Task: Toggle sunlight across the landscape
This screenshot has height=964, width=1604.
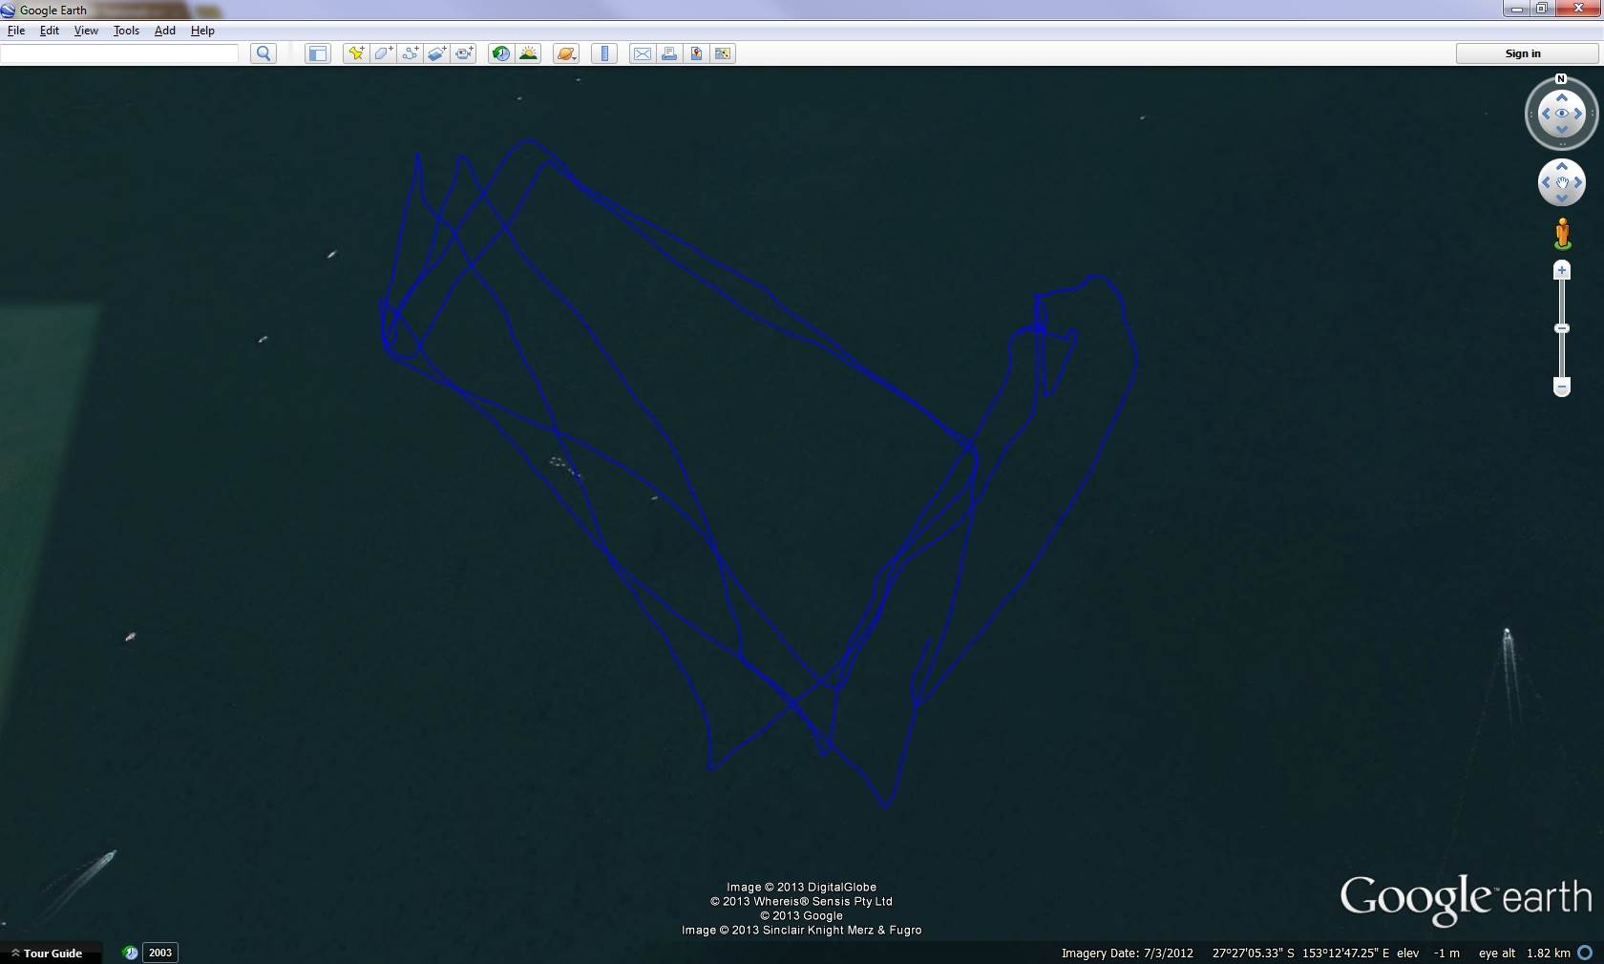Action: [528, 53]
